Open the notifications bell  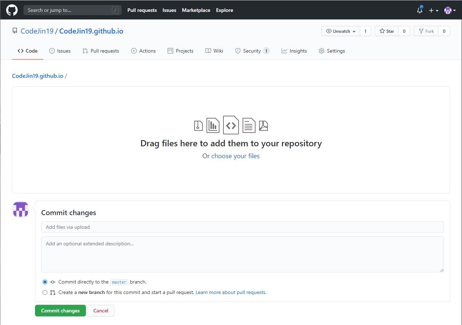tap(420, 10)
